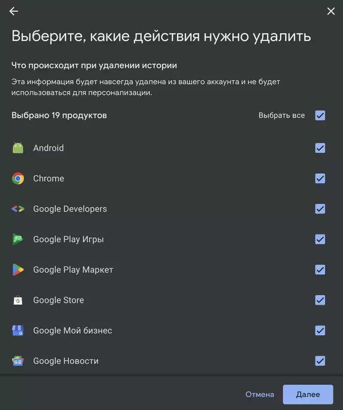
Task: Click the Google Play Маркет triangle icon
Action: coord(18,270)
